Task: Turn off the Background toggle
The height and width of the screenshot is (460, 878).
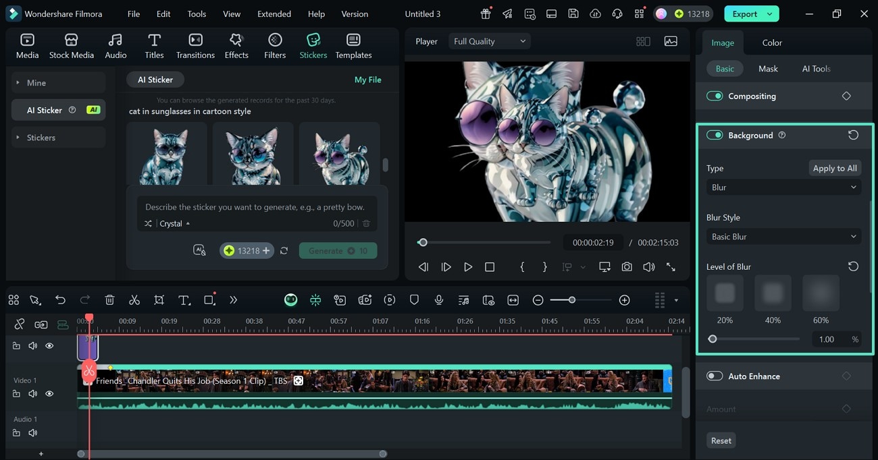Action: click(x=715, y=135)
